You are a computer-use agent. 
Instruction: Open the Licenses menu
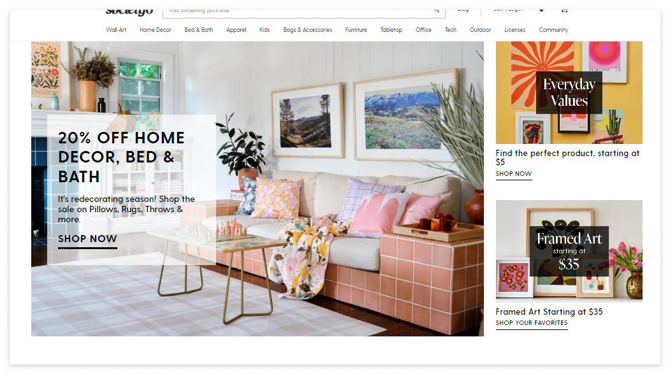(515, 30)
